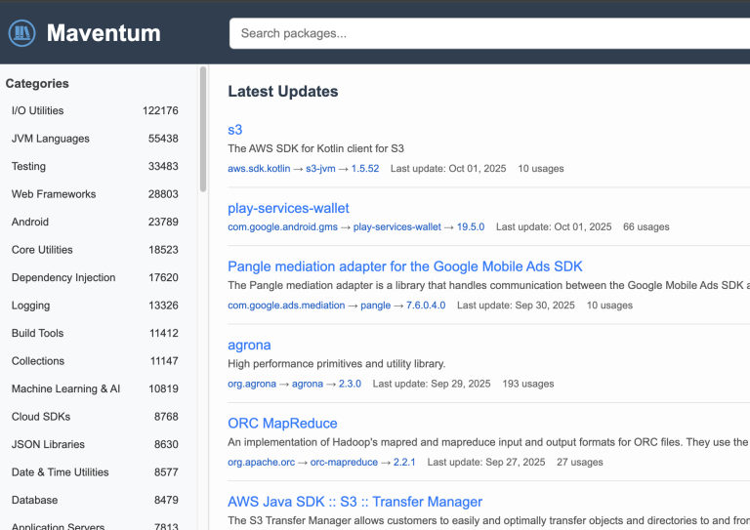Select the JVM Languages category
The height and width of the screenshot is (530, 750).
pos(51,139)
